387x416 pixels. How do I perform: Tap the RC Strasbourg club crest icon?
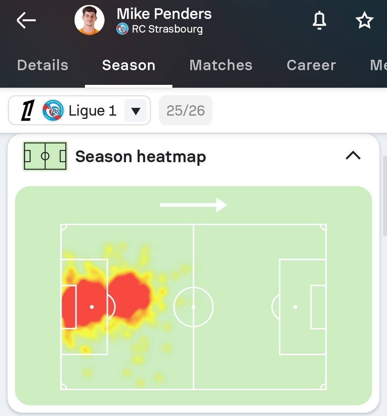tap(123, 29)
